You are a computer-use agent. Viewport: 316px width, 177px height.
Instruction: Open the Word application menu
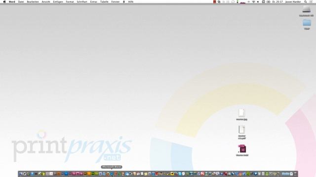(12, 2)
